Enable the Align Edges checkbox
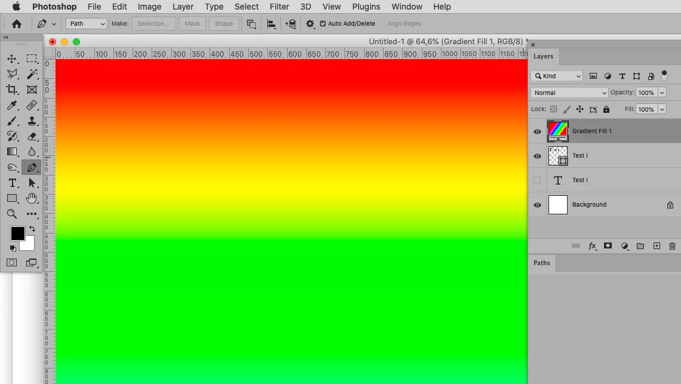 [x=382, y=24]
